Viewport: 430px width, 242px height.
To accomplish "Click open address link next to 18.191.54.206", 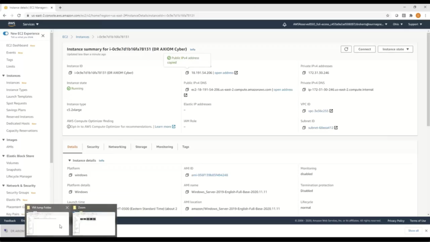I will pos(224,73).
